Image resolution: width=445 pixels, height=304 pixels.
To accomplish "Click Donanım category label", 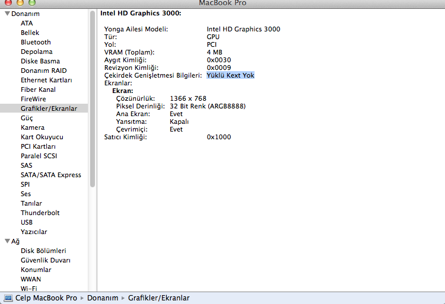I will pos(26,14).
